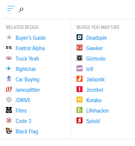Click the /DRIVE globe icon
Screen dimensions: 135x146
9,100
